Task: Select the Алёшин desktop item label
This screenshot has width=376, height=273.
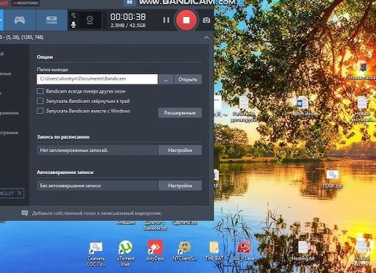Action: point(126,222)
